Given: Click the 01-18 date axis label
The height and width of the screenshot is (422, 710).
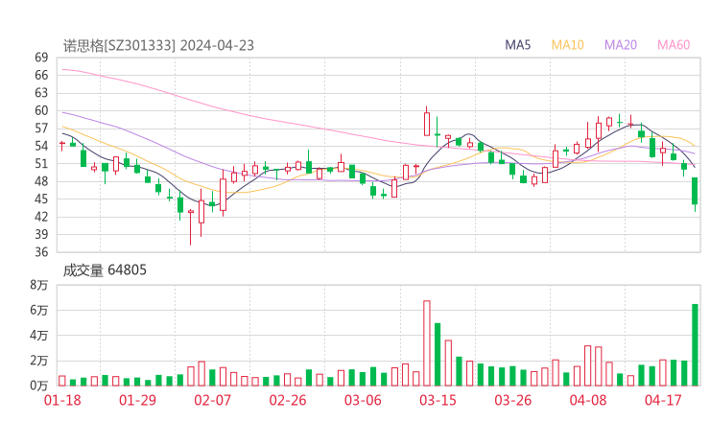Looking at the screenshot, I should (62, 400).
